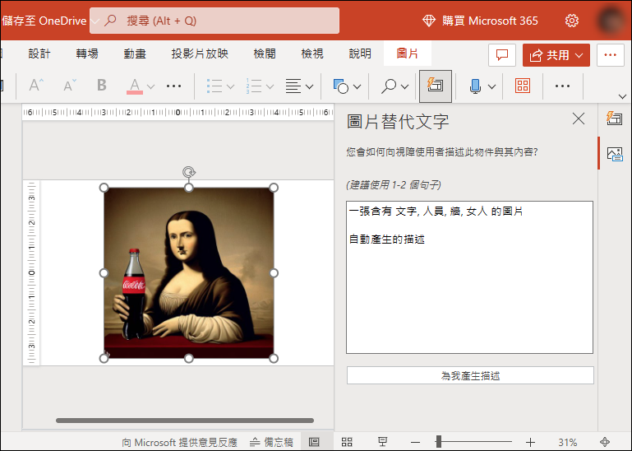Open font color dropdown arrow
This screenshot has height=451, width=632.
[x=150, y=86]
